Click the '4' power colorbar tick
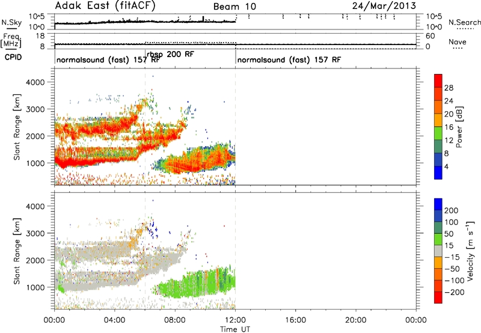Image resolution: width=481 pixels, height=333 pixels. click(x=446, y=166)
